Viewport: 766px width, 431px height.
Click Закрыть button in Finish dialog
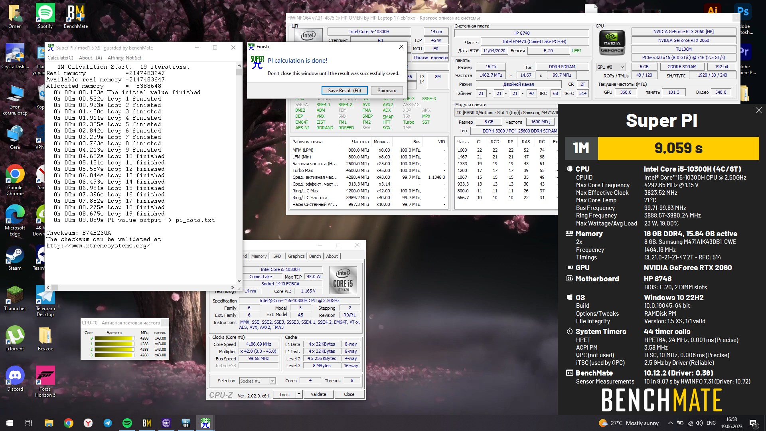click(x=387, y=91)
